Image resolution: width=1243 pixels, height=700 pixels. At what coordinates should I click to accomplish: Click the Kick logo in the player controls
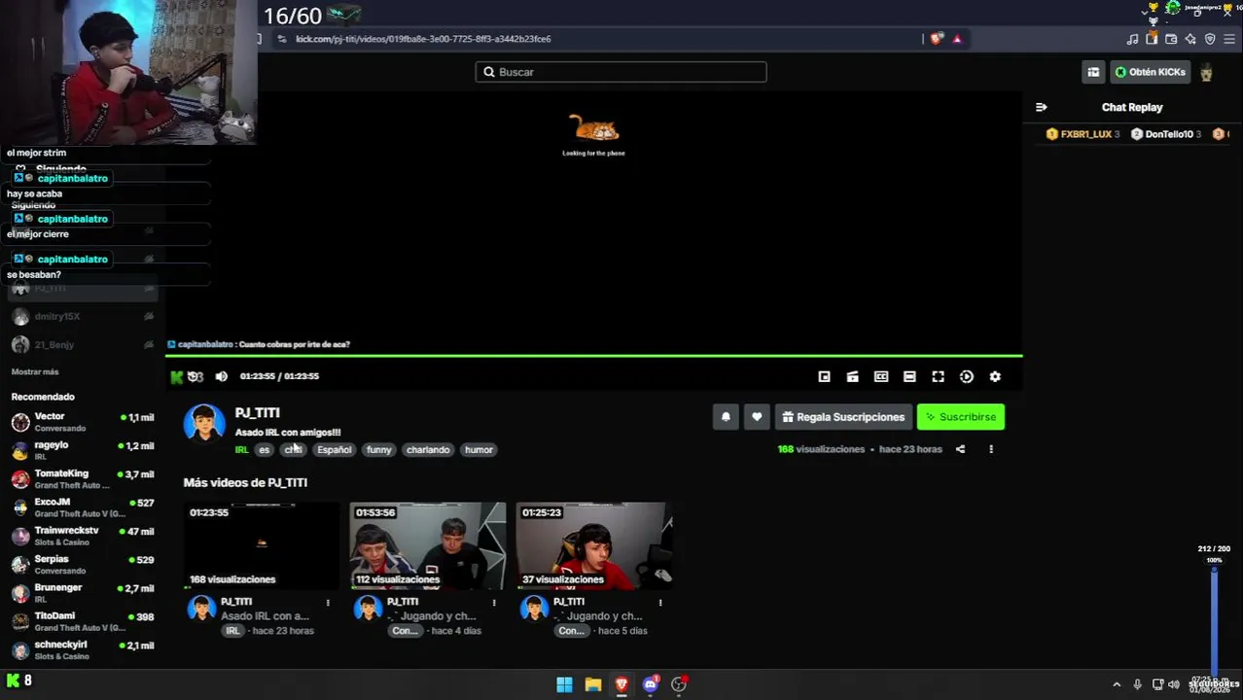click(x=176, y=377)
